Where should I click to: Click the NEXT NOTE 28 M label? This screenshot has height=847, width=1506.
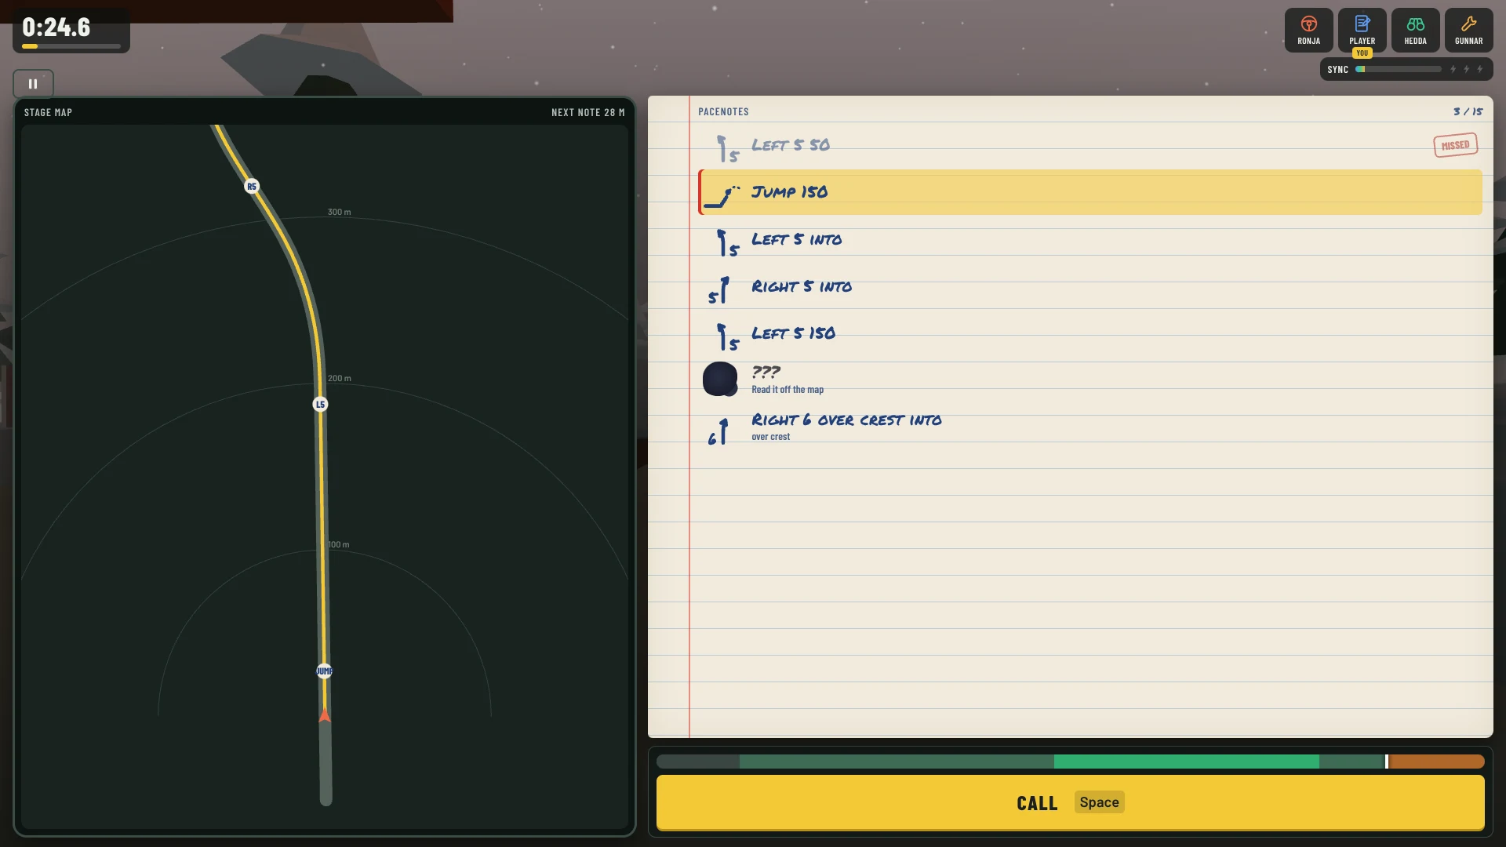tap(587, 112)
